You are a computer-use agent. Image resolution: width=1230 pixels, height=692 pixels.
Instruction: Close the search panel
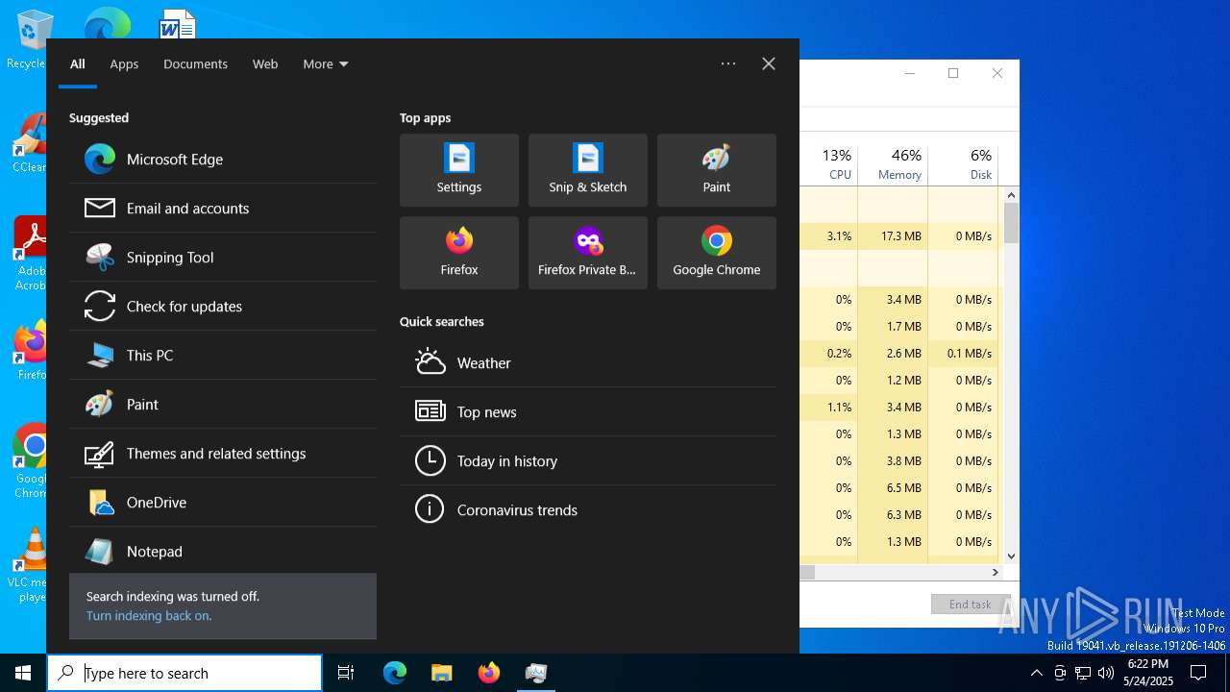point(769,64)
